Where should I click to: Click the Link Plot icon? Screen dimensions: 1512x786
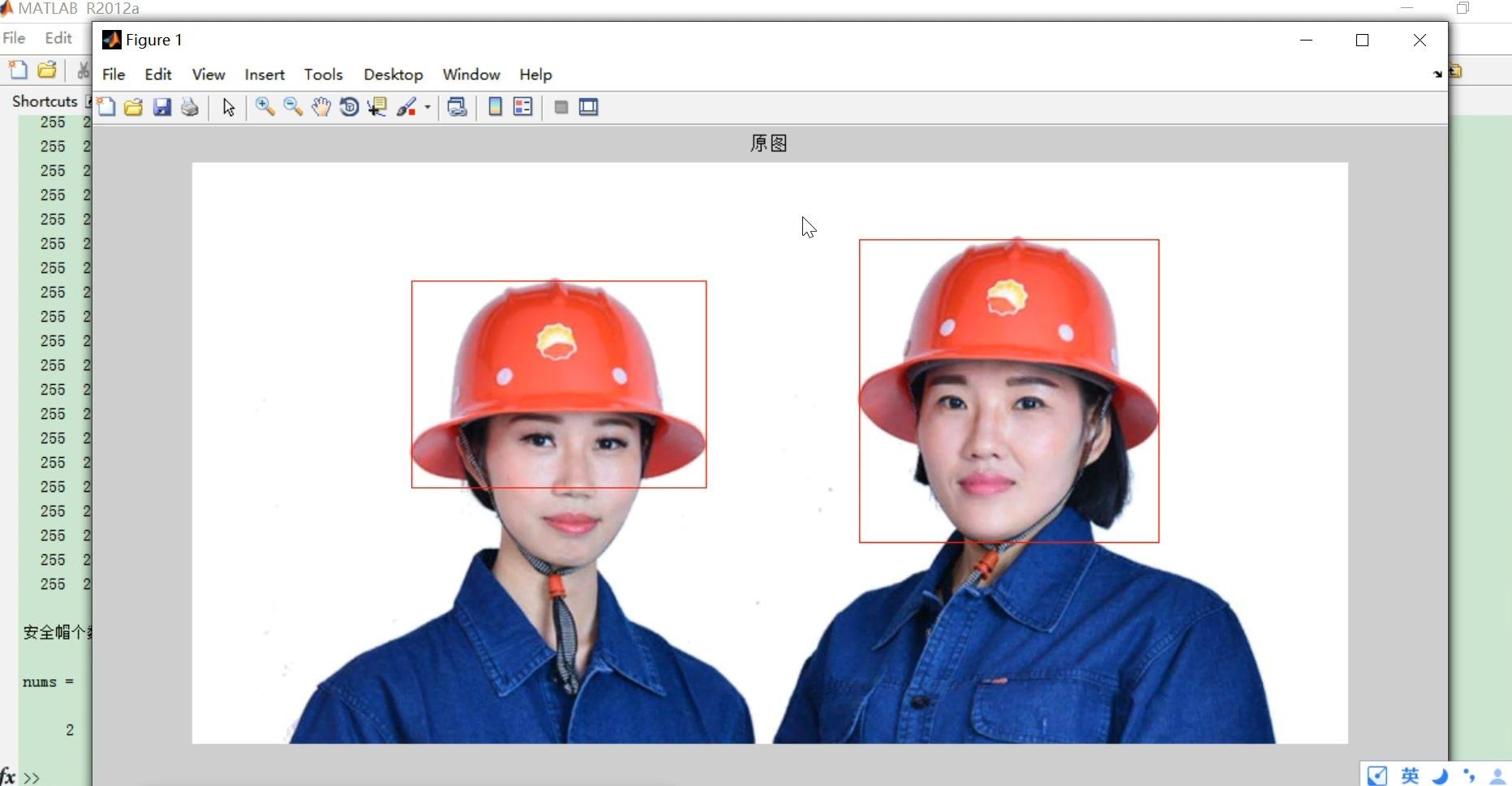click(457, 107)
